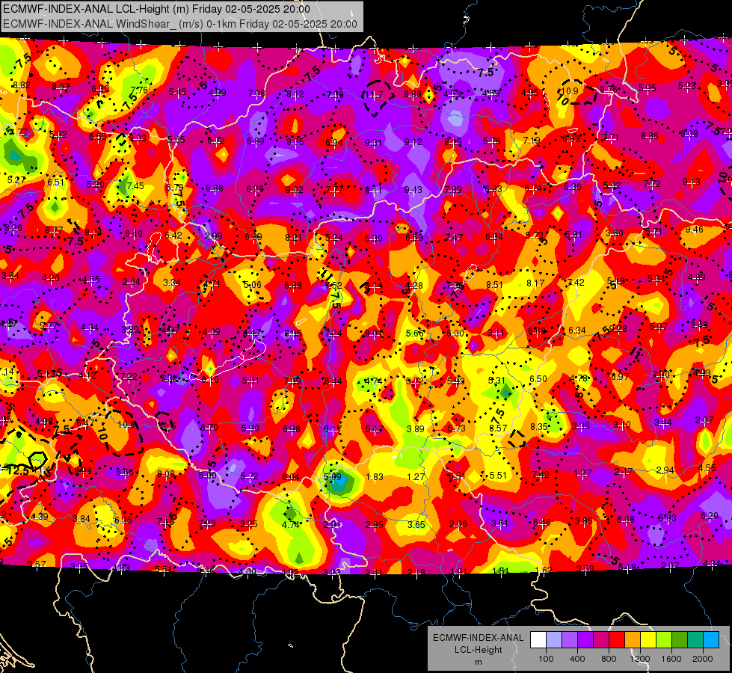The image size is (732, 673).
Task: Click the orange legend swatch
Action: 633,640
